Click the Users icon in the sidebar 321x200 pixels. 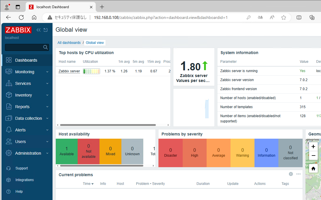(x=8, y=142)
